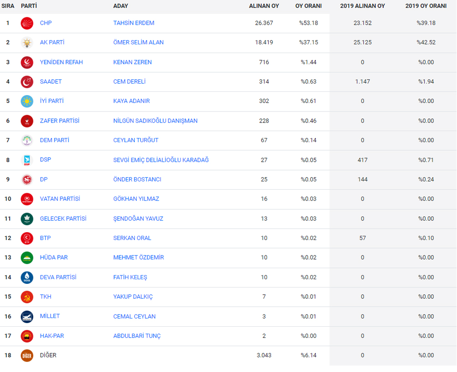Click the TKH hammer and sickle logo
Image resolution: width=457 pixels, height=372 pixels.
tap(27, 297)
